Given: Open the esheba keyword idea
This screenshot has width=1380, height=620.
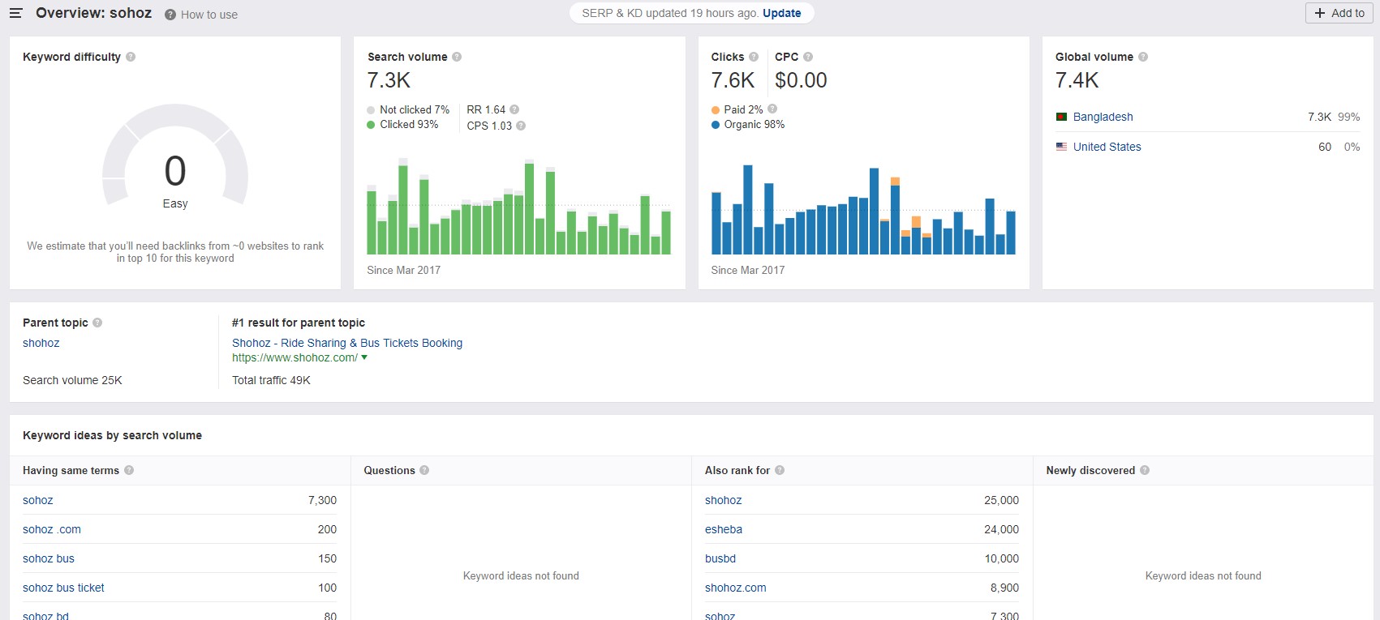Looking at the screenshot, I should click(x=724, y=529).
